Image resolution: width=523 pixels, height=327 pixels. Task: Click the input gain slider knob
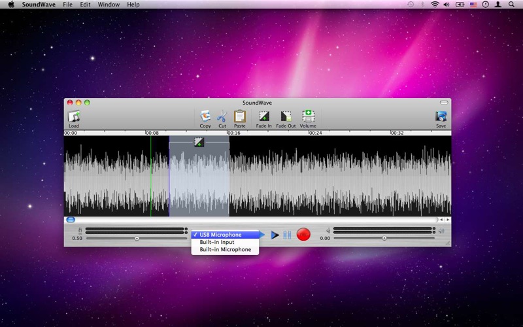[x=137, y=239]
